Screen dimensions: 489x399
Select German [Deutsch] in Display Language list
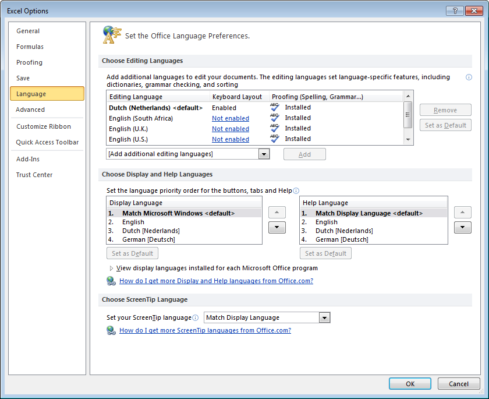pos(148,239)
